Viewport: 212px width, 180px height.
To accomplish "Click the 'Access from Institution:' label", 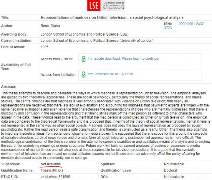I will [x=59, y=74].
